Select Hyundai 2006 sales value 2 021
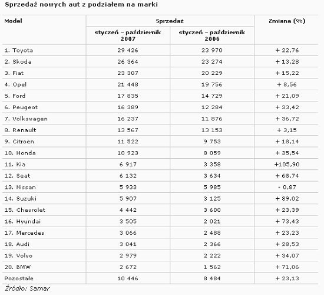324x295 pixels. (x=212, y=221)
